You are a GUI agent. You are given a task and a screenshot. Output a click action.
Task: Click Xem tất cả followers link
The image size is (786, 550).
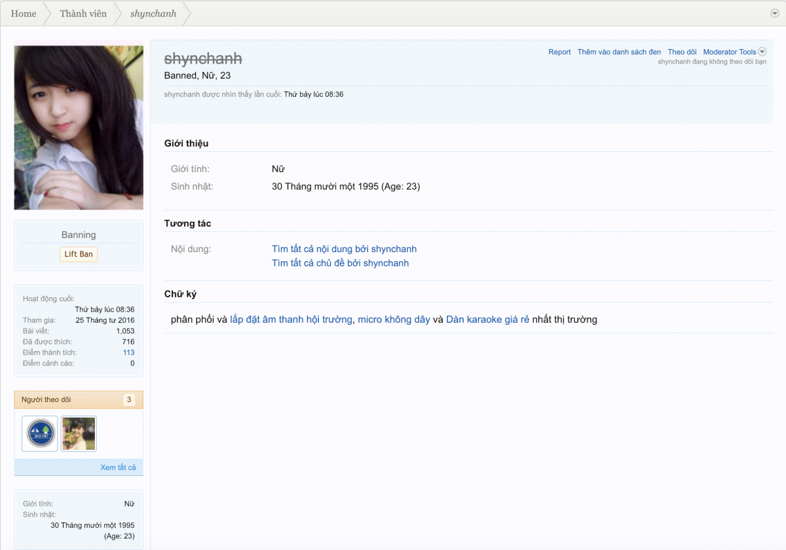pos(118,467)
